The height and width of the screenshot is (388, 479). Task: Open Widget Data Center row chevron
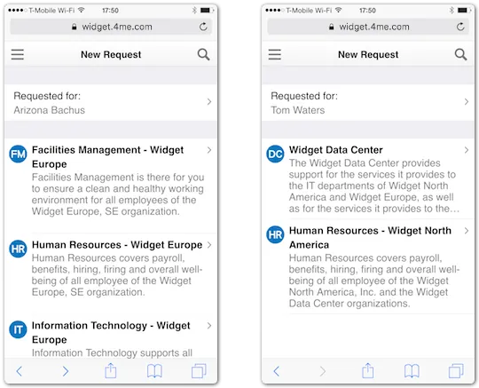467,150
